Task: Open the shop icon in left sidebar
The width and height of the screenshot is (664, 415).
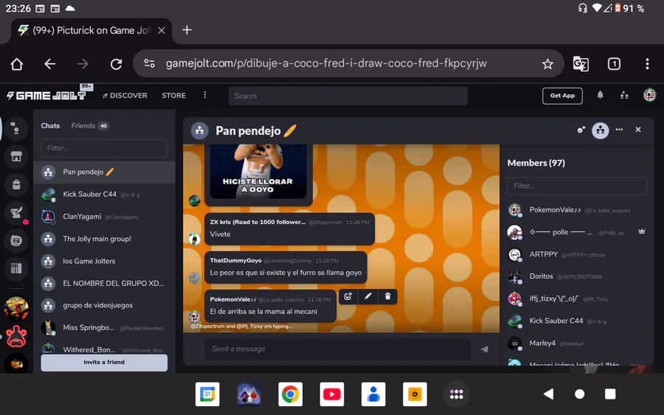Action: coord(16,157)
